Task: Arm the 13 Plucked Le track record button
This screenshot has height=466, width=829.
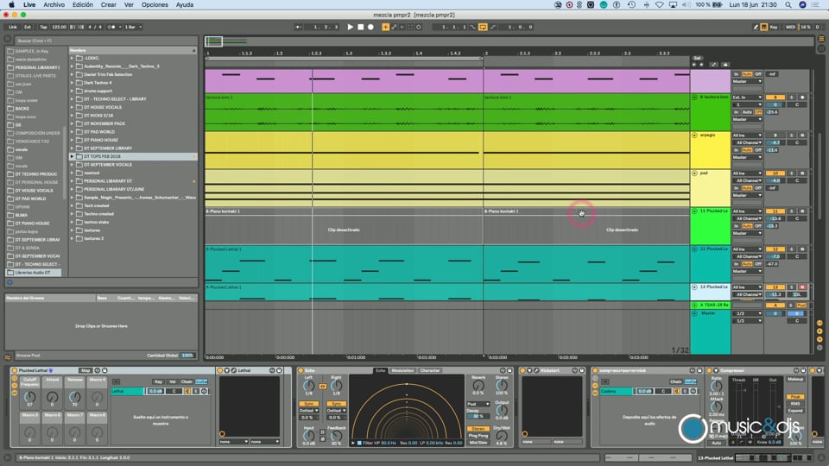Action: coord(802,287)
